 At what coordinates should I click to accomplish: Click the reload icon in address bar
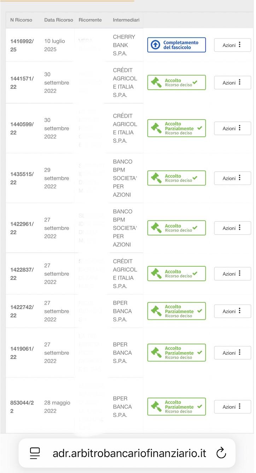221,453
